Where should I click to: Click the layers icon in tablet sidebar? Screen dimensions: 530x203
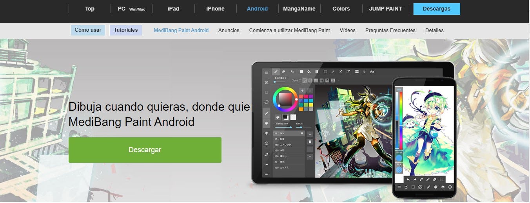[267, 133]
